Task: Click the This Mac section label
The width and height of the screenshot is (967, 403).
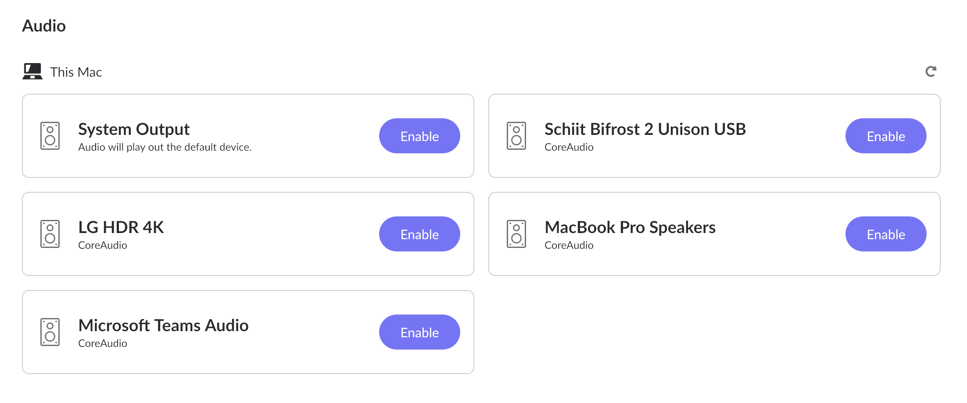Action: click(76, 72)
